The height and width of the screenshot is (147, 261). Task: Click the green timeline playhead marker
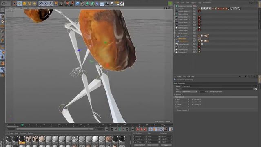tap(22, 125)
